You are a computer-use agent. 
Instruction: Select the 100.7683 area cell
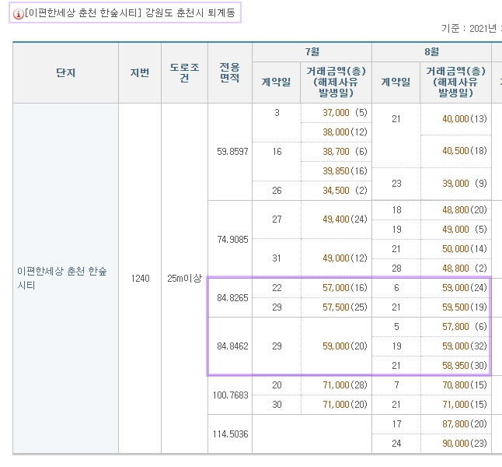click(x=231, y=395)
